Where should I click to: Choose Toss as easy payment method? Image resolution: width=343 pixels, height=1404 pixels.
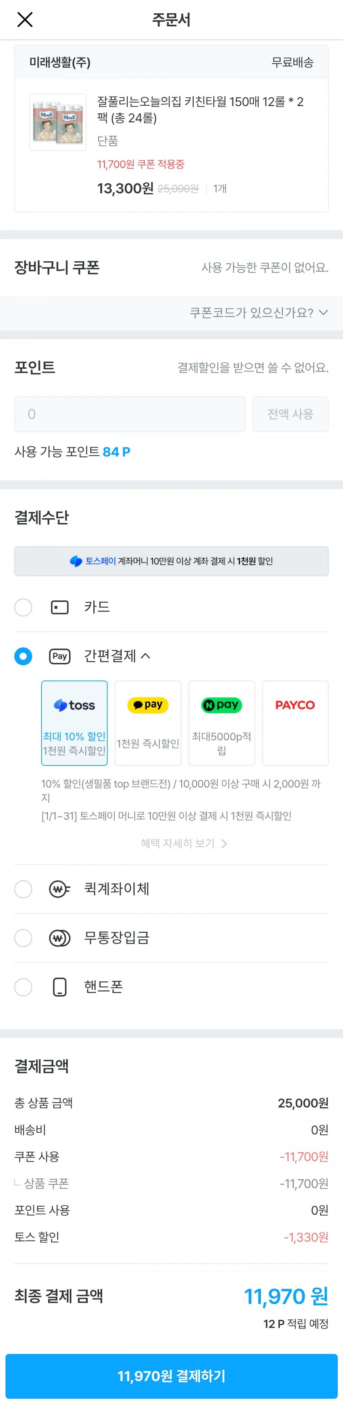coord(75,723)
